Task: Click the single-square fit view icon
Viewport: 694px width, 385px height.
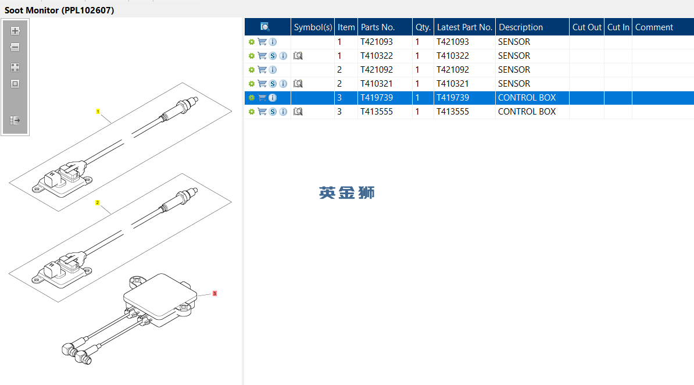Action: pyautogui.click(x=15, y=84)
